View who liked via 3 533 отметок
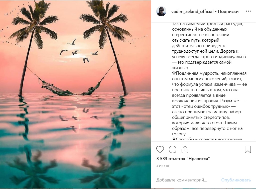This screenshot has height=189, width=256. [x=183, y=159]
